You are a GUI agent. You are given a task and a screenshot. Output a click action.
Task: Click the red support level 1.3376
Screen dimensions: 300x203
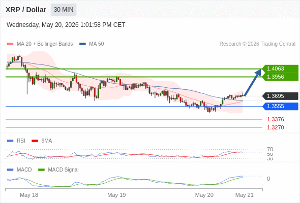(x=275, y=120)
